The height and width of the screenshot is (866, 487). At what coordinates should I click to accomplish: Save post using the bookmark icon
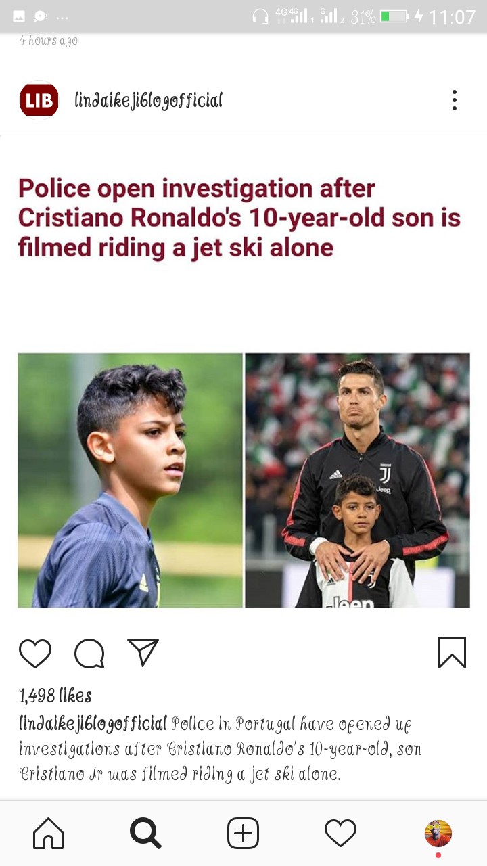coord(452,653)
